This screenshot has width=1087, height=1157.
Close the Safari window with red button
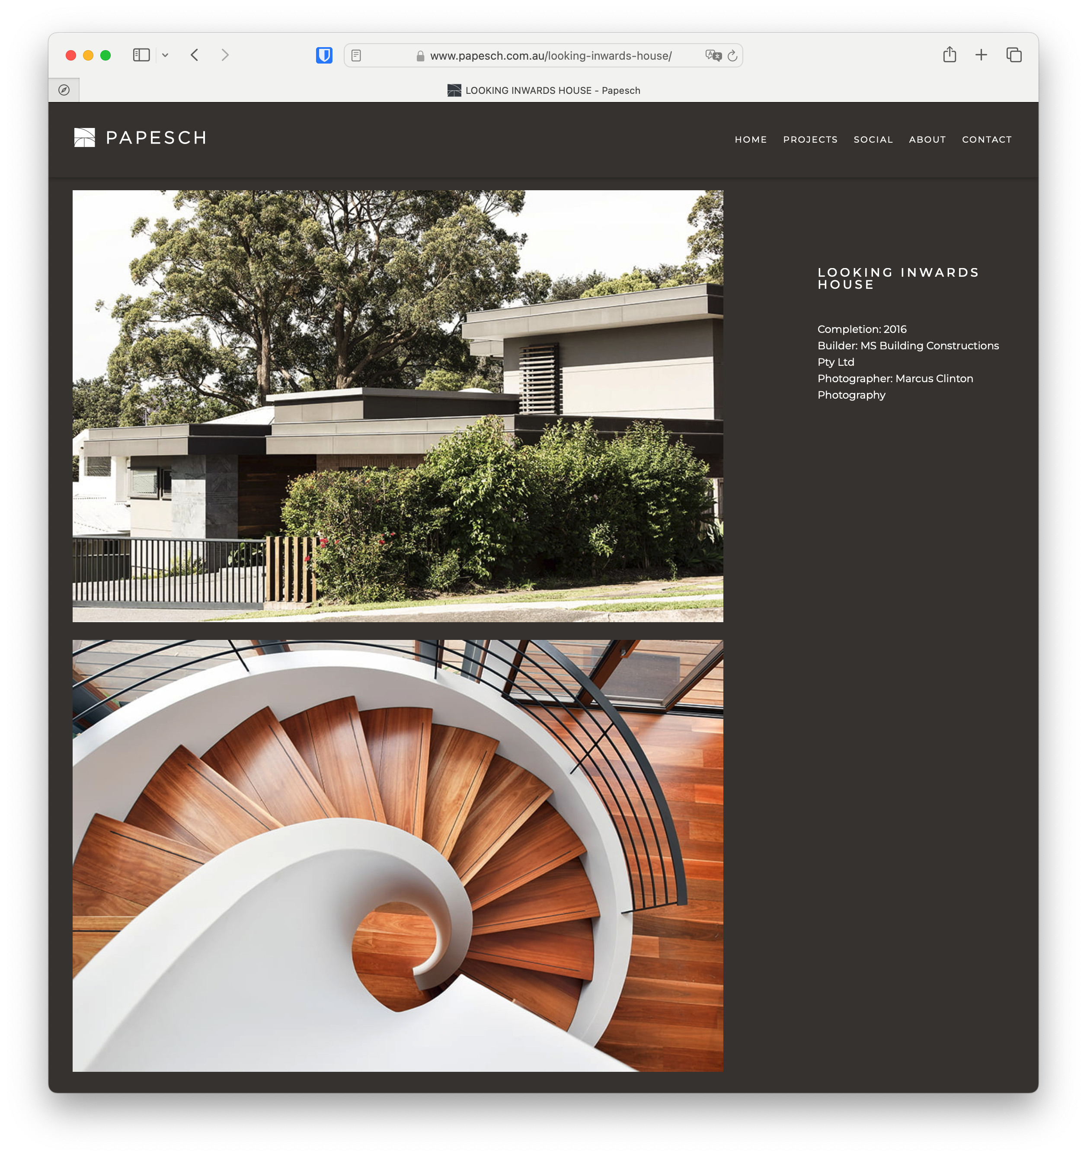[x=71, y=55]
